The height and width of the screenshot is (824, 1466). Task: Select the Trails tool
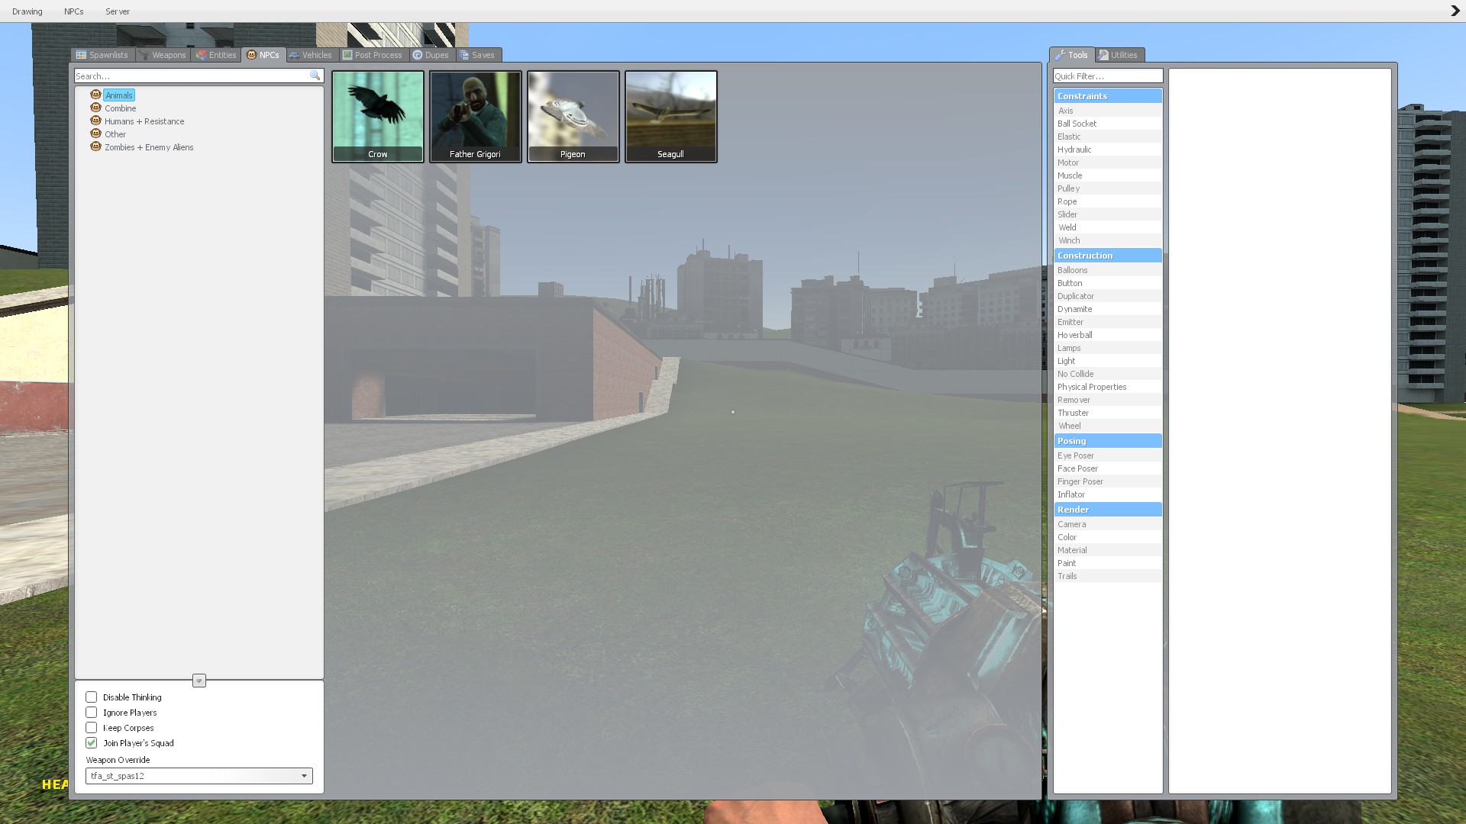[1108, 576]
